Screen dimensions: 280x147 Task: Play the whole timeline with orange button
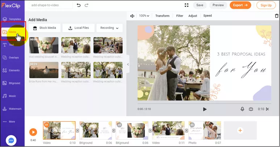[33, 132]
